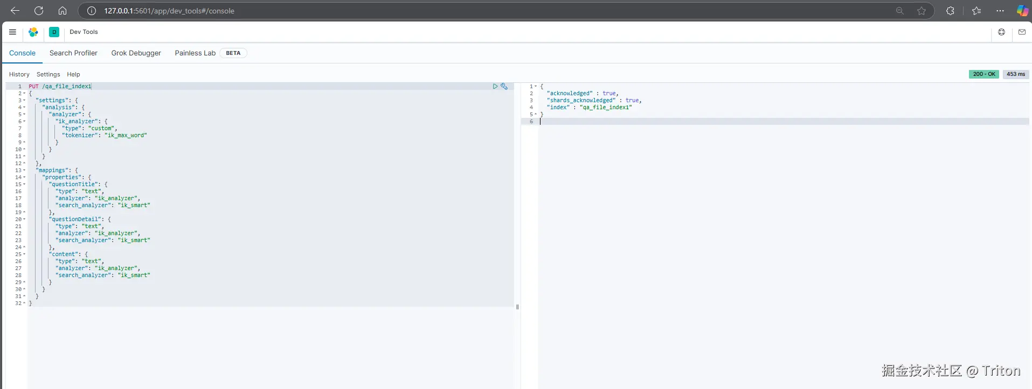Open the newsfeed mail icon
Image resolution: width=1032 pixels, height=389 pixels.
1022,32
